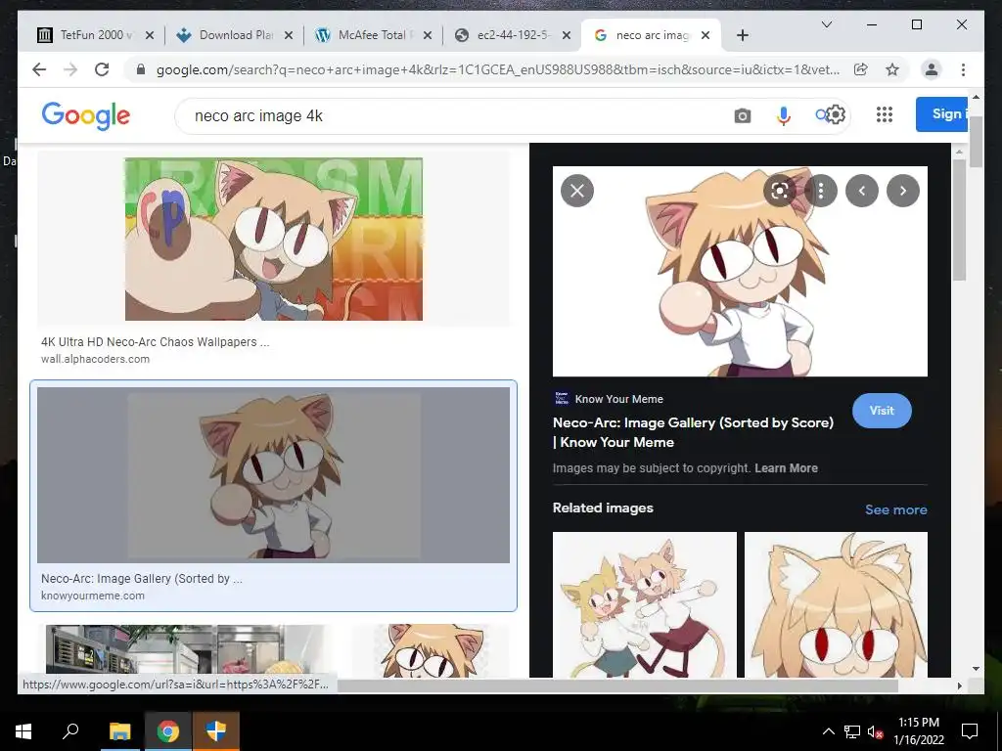Click 4K Ultra HD Neco-Arc Chaos Wallpapers caption
1002x751 pixels.
pos(156,342)
